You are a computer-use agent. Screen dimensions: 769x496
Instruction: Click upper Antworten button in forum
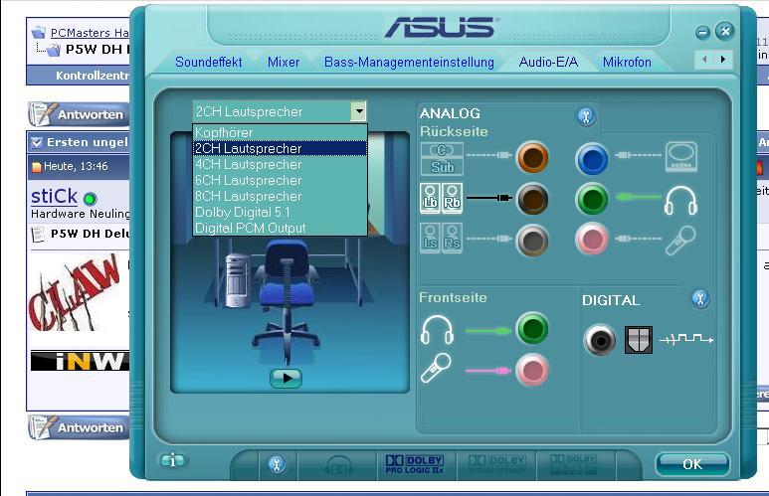click(x=79, y=114)
